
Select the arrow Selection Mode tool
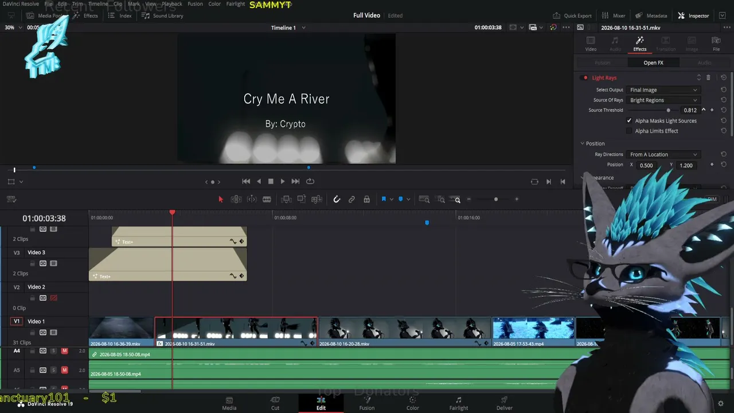tap(221, 200)
